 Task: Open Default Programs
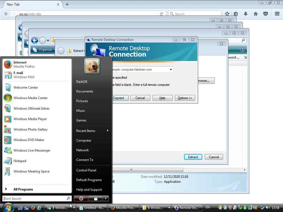click(89, 180)
